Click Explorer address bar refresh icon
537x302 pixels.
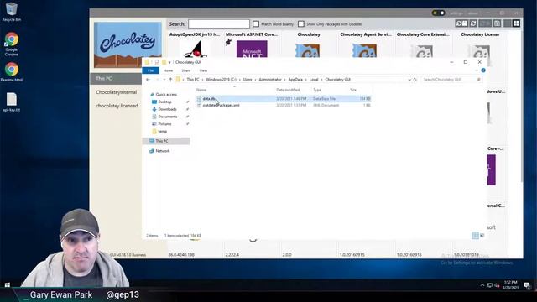tap(415, 80)
